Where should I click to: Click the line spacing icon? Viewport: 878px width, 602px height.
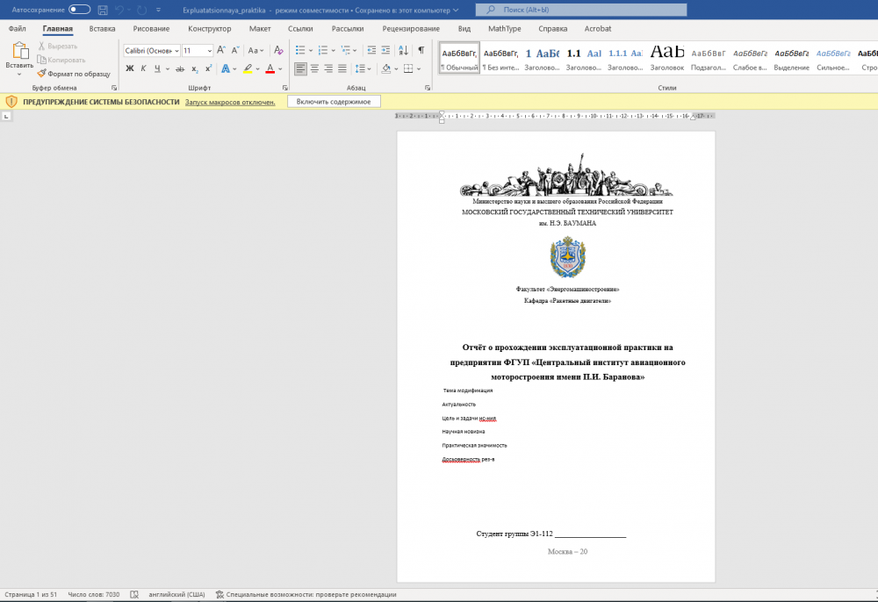pos(360,68)
